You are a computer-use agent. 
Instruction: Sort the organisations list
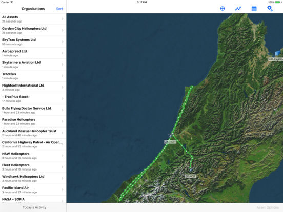(x=59, y=9)
